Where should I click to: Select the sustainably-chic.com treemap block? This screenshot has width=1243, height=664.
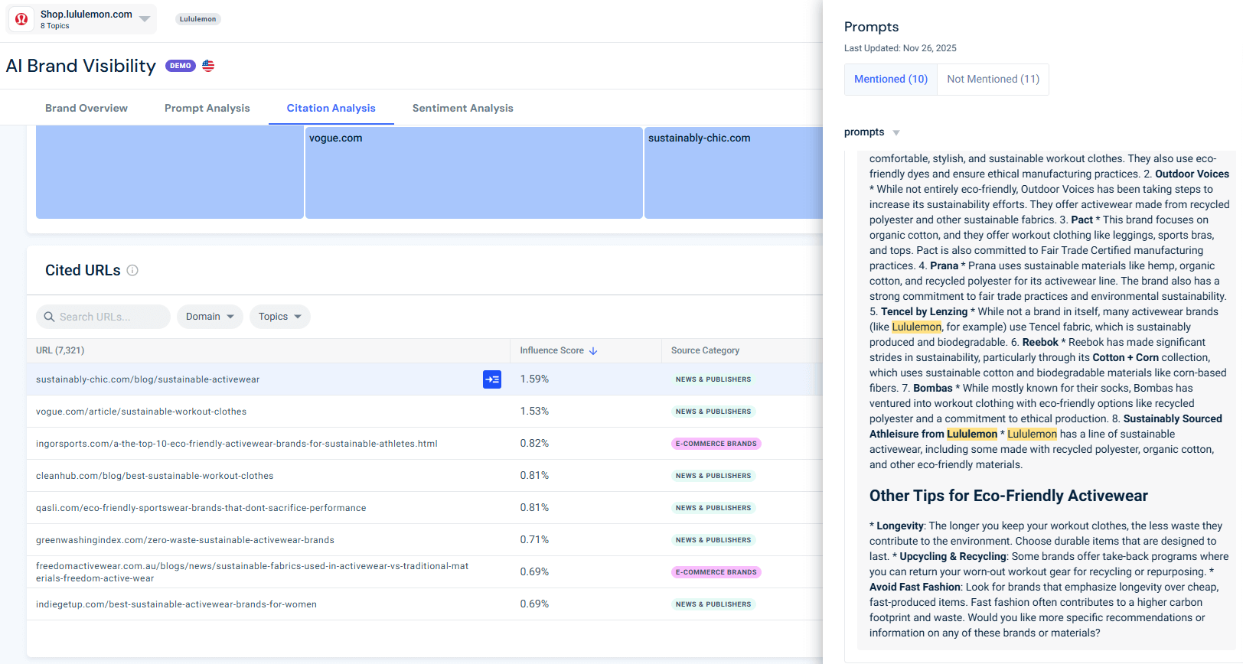(733, 173)
